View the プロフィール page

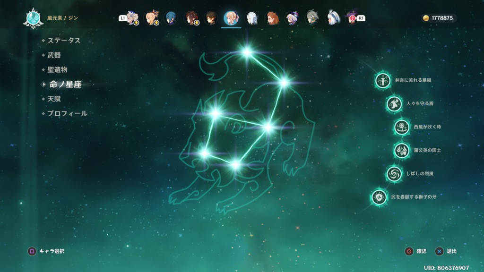point(67,114)
